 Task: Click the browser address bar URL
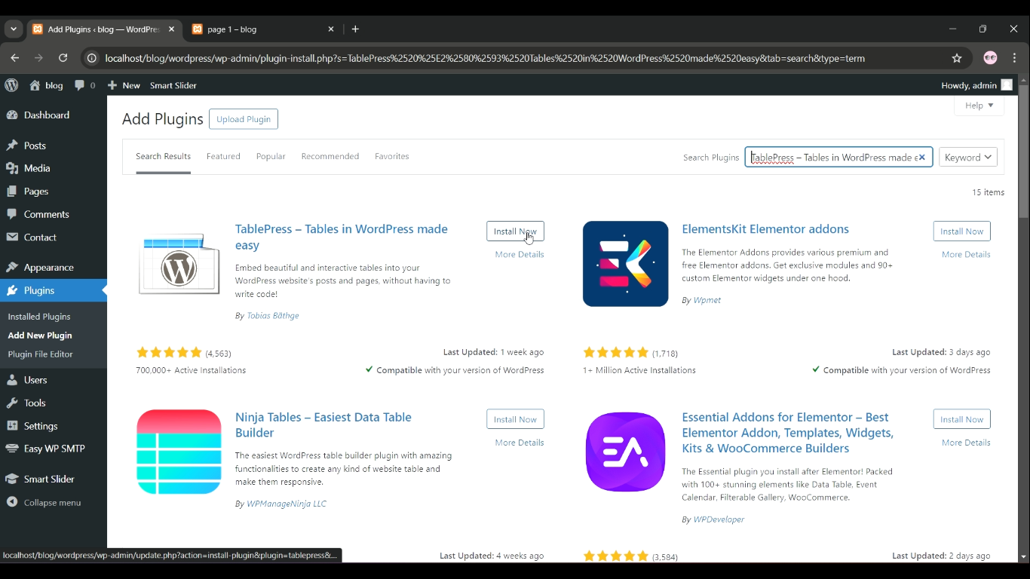pyautogui.click(x=485, y=58)
